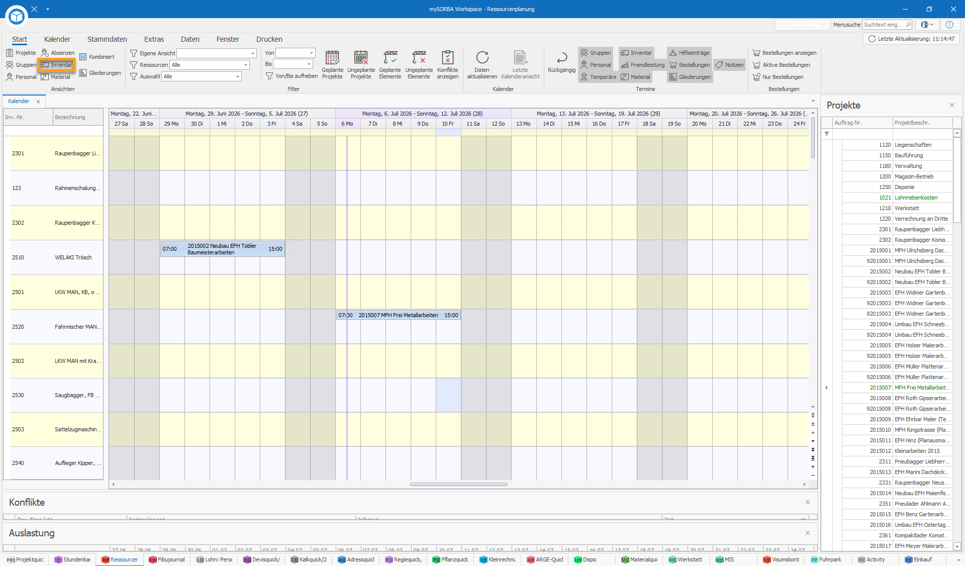Toggle Notizen in Termine
The image size is (965, 566).
(729, 65)
